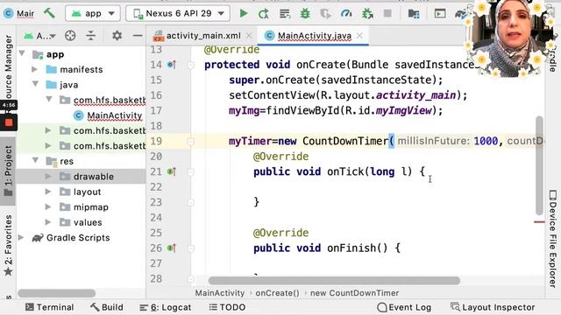
Task: Click the select opened file target icon
Action: [x=70, y=35]
